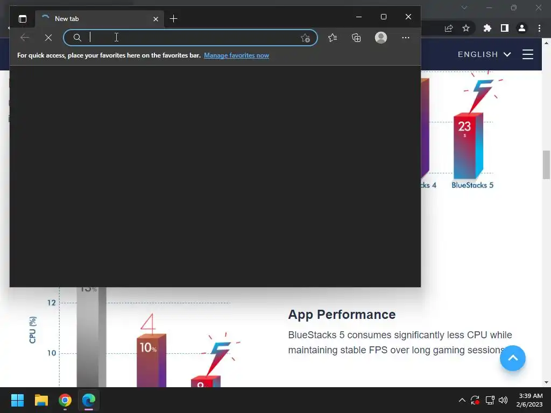This screenshot has width=551, height=413.
Task: Click the scrollbar up arrow in Chrome
Action: pyautogui.click(x=546, y=43)
